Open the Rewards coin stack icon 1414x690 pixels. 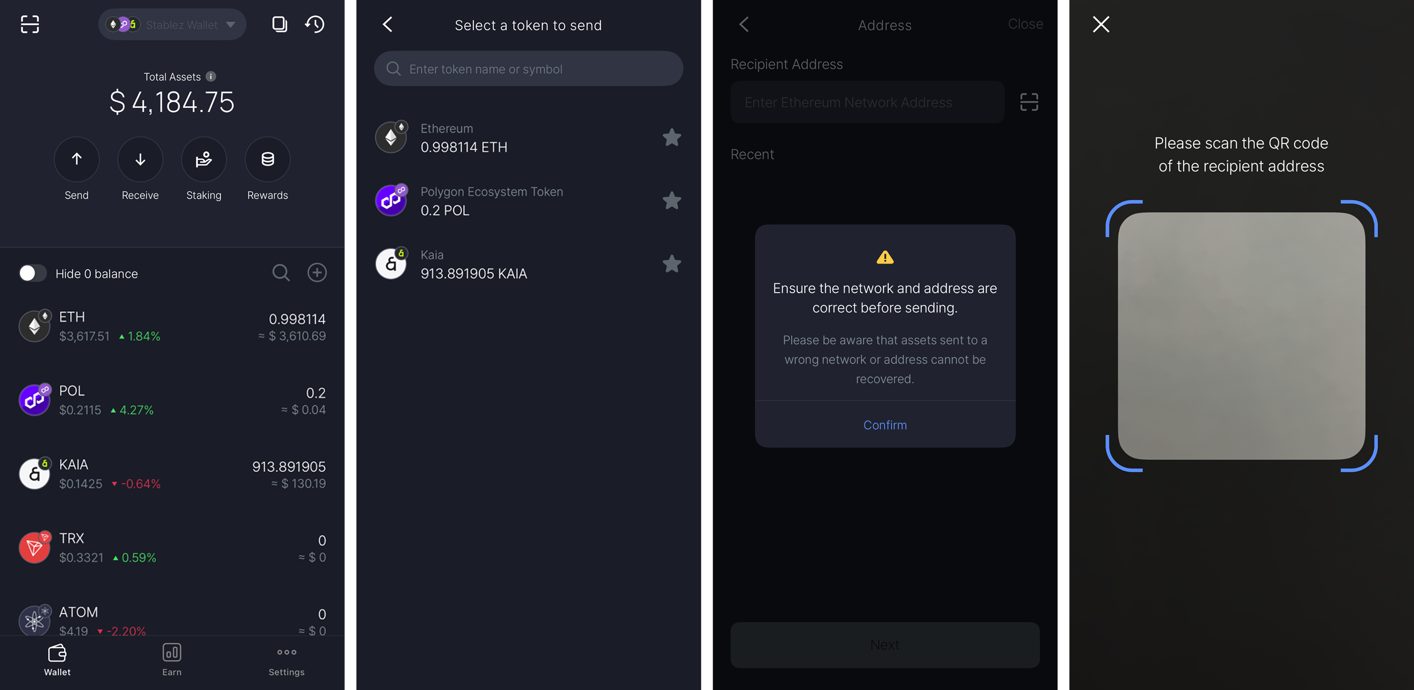268,159
